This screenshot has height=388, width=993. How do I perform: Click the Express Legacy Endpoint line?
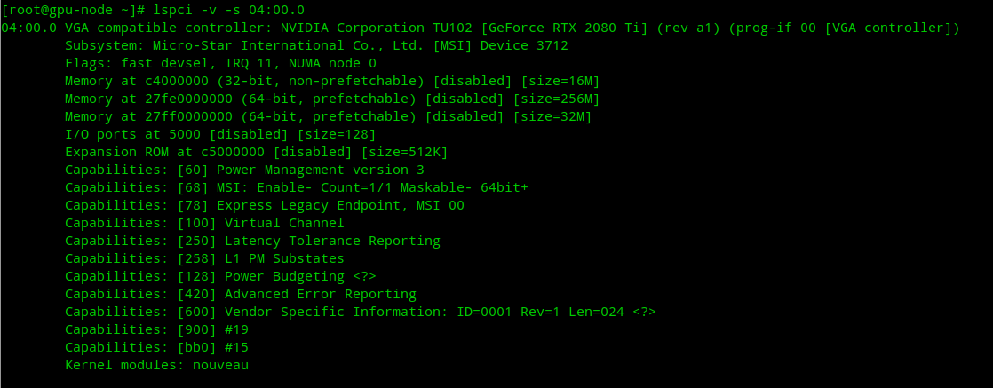coord(265,205)
